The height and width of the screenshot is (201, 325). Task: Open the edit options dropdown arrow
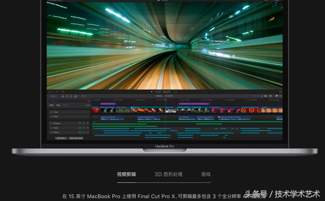[78, 95]
